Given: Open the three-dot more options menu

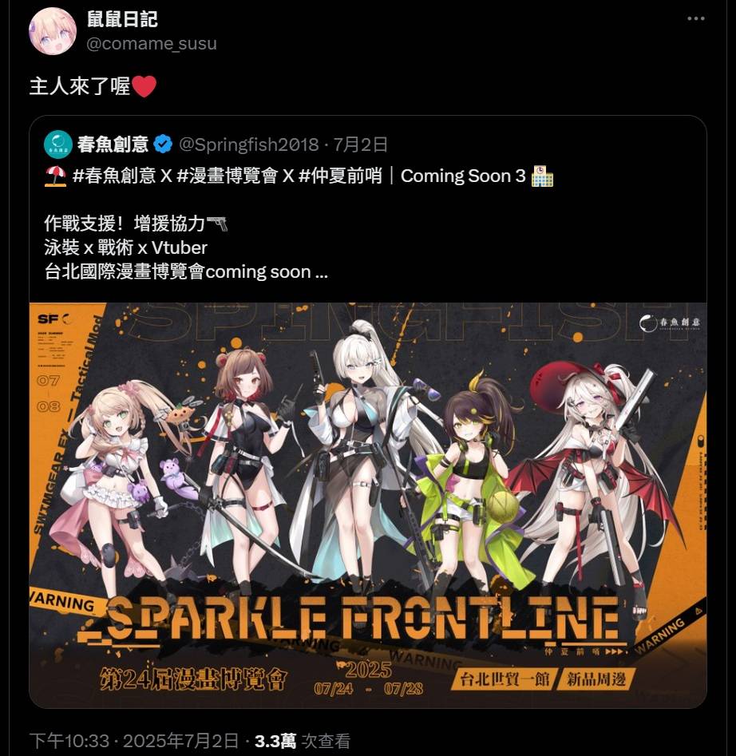Looking at the screenshot, I should pyautogui.click(x=695, y=19).
